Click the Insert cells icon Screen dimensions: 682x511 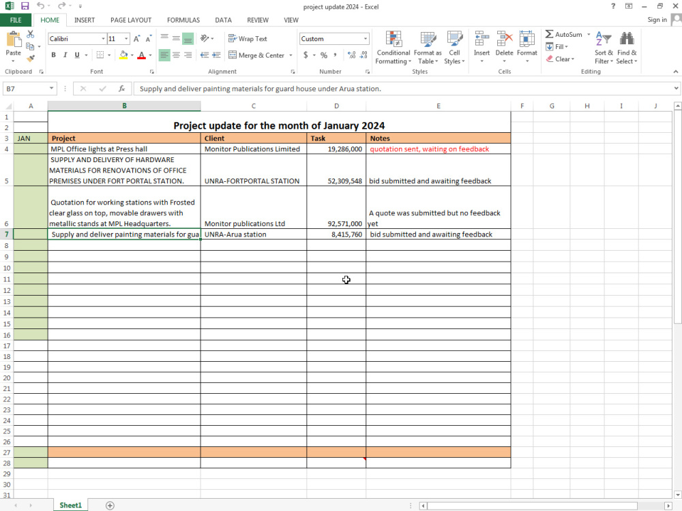coord(481,40)
